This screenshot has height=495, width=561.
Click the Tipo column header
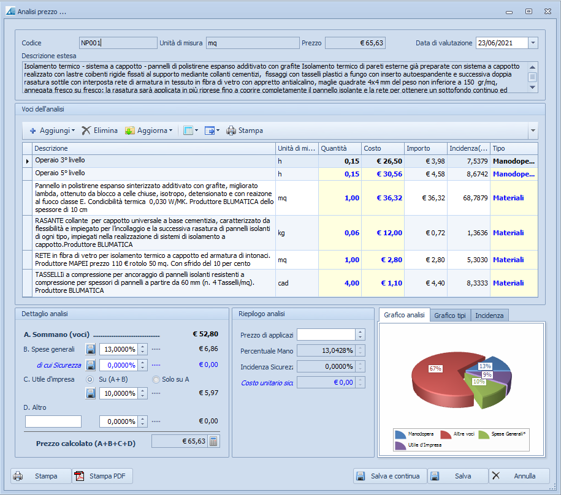click(514, 148)
